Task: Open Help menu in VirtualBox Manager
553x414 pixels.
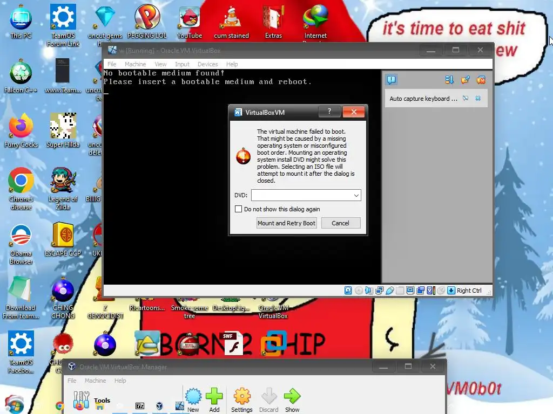Action: coord(120,381)
